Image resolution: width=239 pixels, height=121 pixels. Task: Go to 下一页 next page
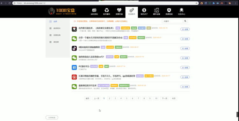pyautogui.click(x=164, y=98)
